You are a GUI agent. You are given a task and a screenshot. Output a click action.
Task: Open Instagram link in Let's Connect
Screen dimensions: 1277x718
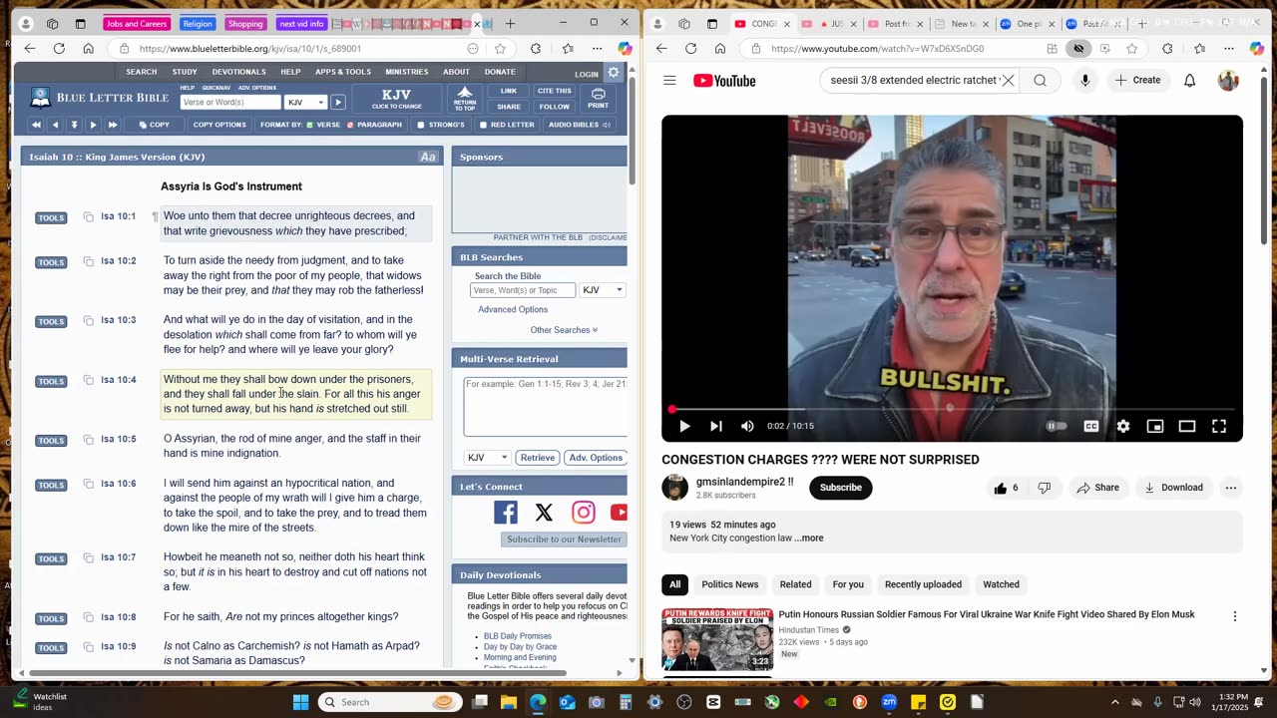583,513
